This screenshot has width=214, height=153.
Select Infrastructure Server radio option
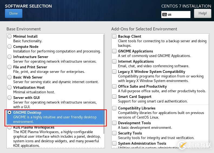coord(10,57)
